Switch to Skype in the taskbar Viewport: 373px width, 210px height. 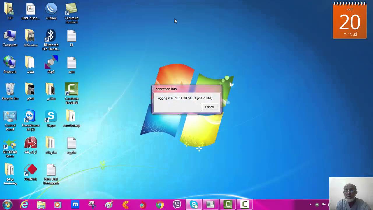(x=194, y=205)
